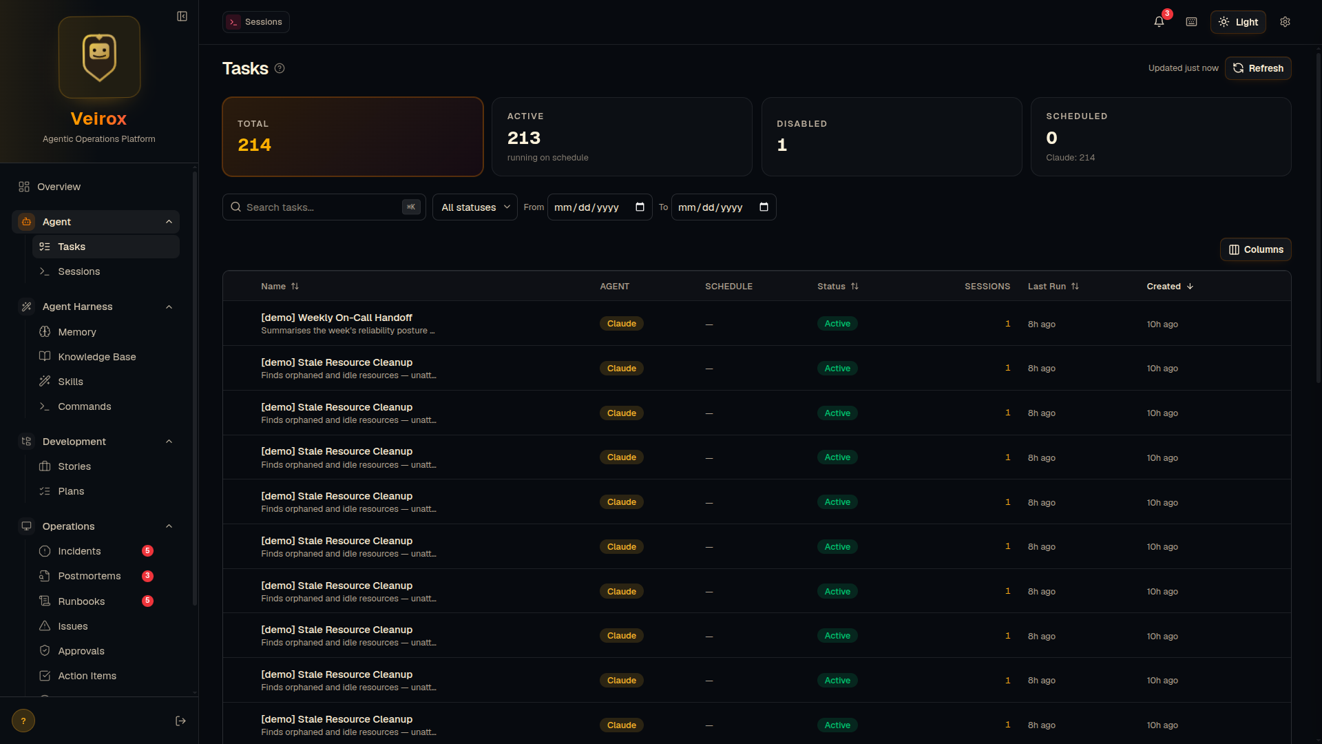Click the Veirox logo badge

[99, 57]
